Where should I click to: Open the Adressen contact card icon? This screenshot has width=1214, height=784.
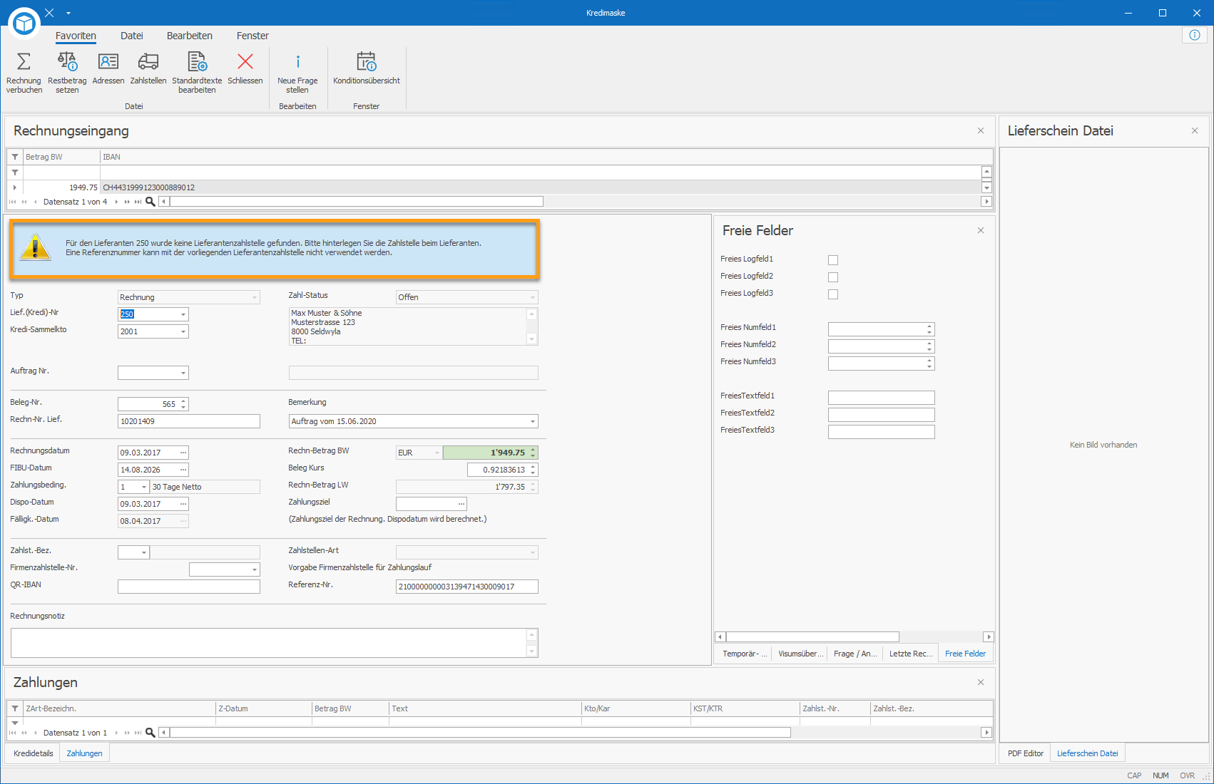pos(108,61)
